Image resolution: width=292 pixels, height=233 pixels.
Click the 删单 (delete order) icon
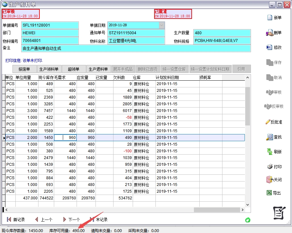click(x=270, y=33)
